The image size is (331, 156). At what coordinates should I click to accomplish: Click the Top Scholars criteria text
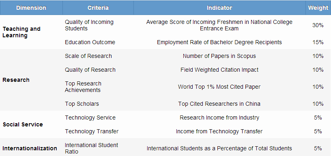point(82,104)
